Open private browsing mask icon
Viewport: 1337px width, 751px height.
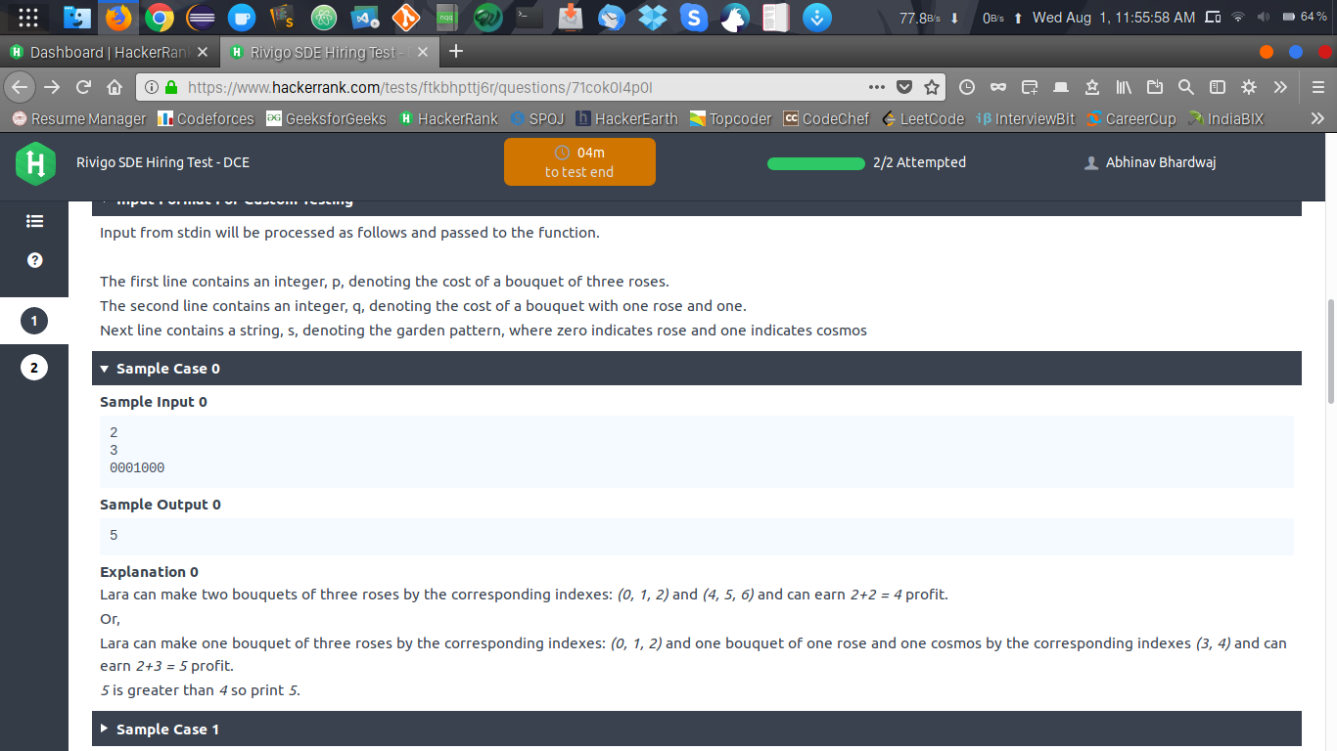coord(998,87)
